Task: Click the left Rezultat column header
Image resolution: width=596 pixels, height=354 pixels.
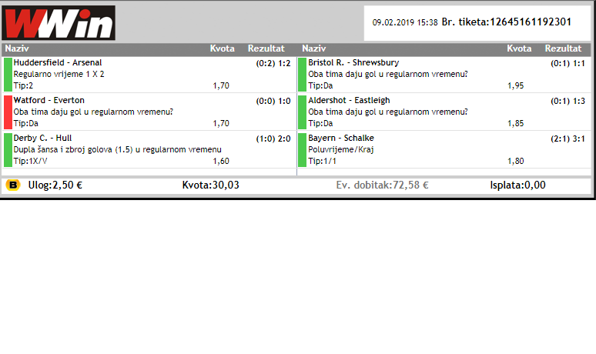Action: 266,48
